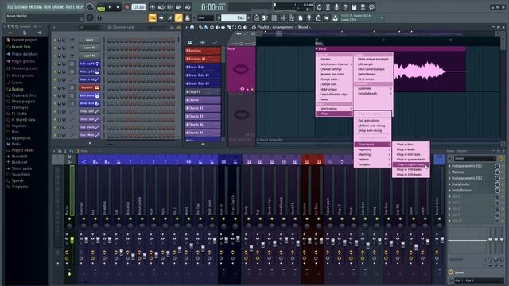Screen dimensions: 509x286
Task: Mute the Break Kick channel LED
Action: point(55,103)
